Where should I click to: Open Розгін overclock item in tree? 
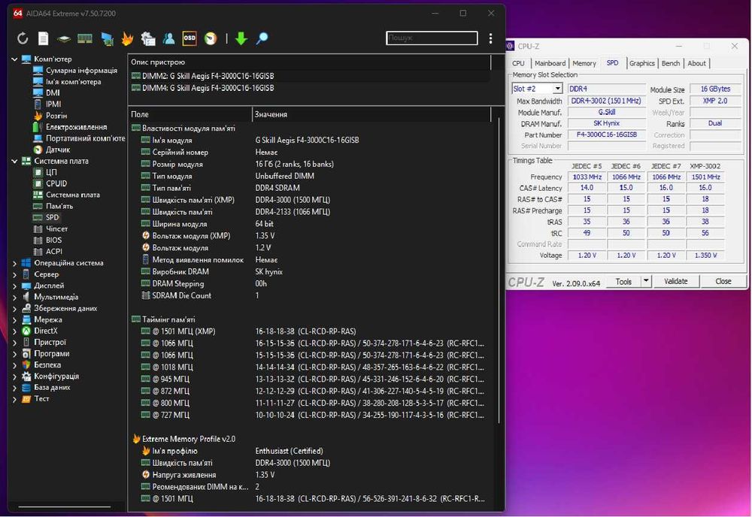click(x=56, y=116)
